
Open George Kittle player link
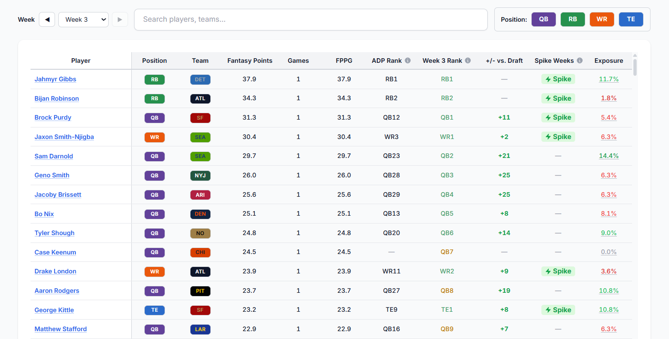tap(54, 310)
